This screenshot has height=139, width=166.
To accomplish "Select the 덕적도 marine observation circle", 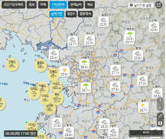I will click(x=34, y=93).
